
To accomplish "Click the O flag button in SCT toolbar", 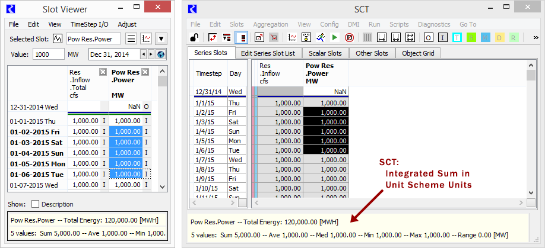I will (x=429, y=37).
